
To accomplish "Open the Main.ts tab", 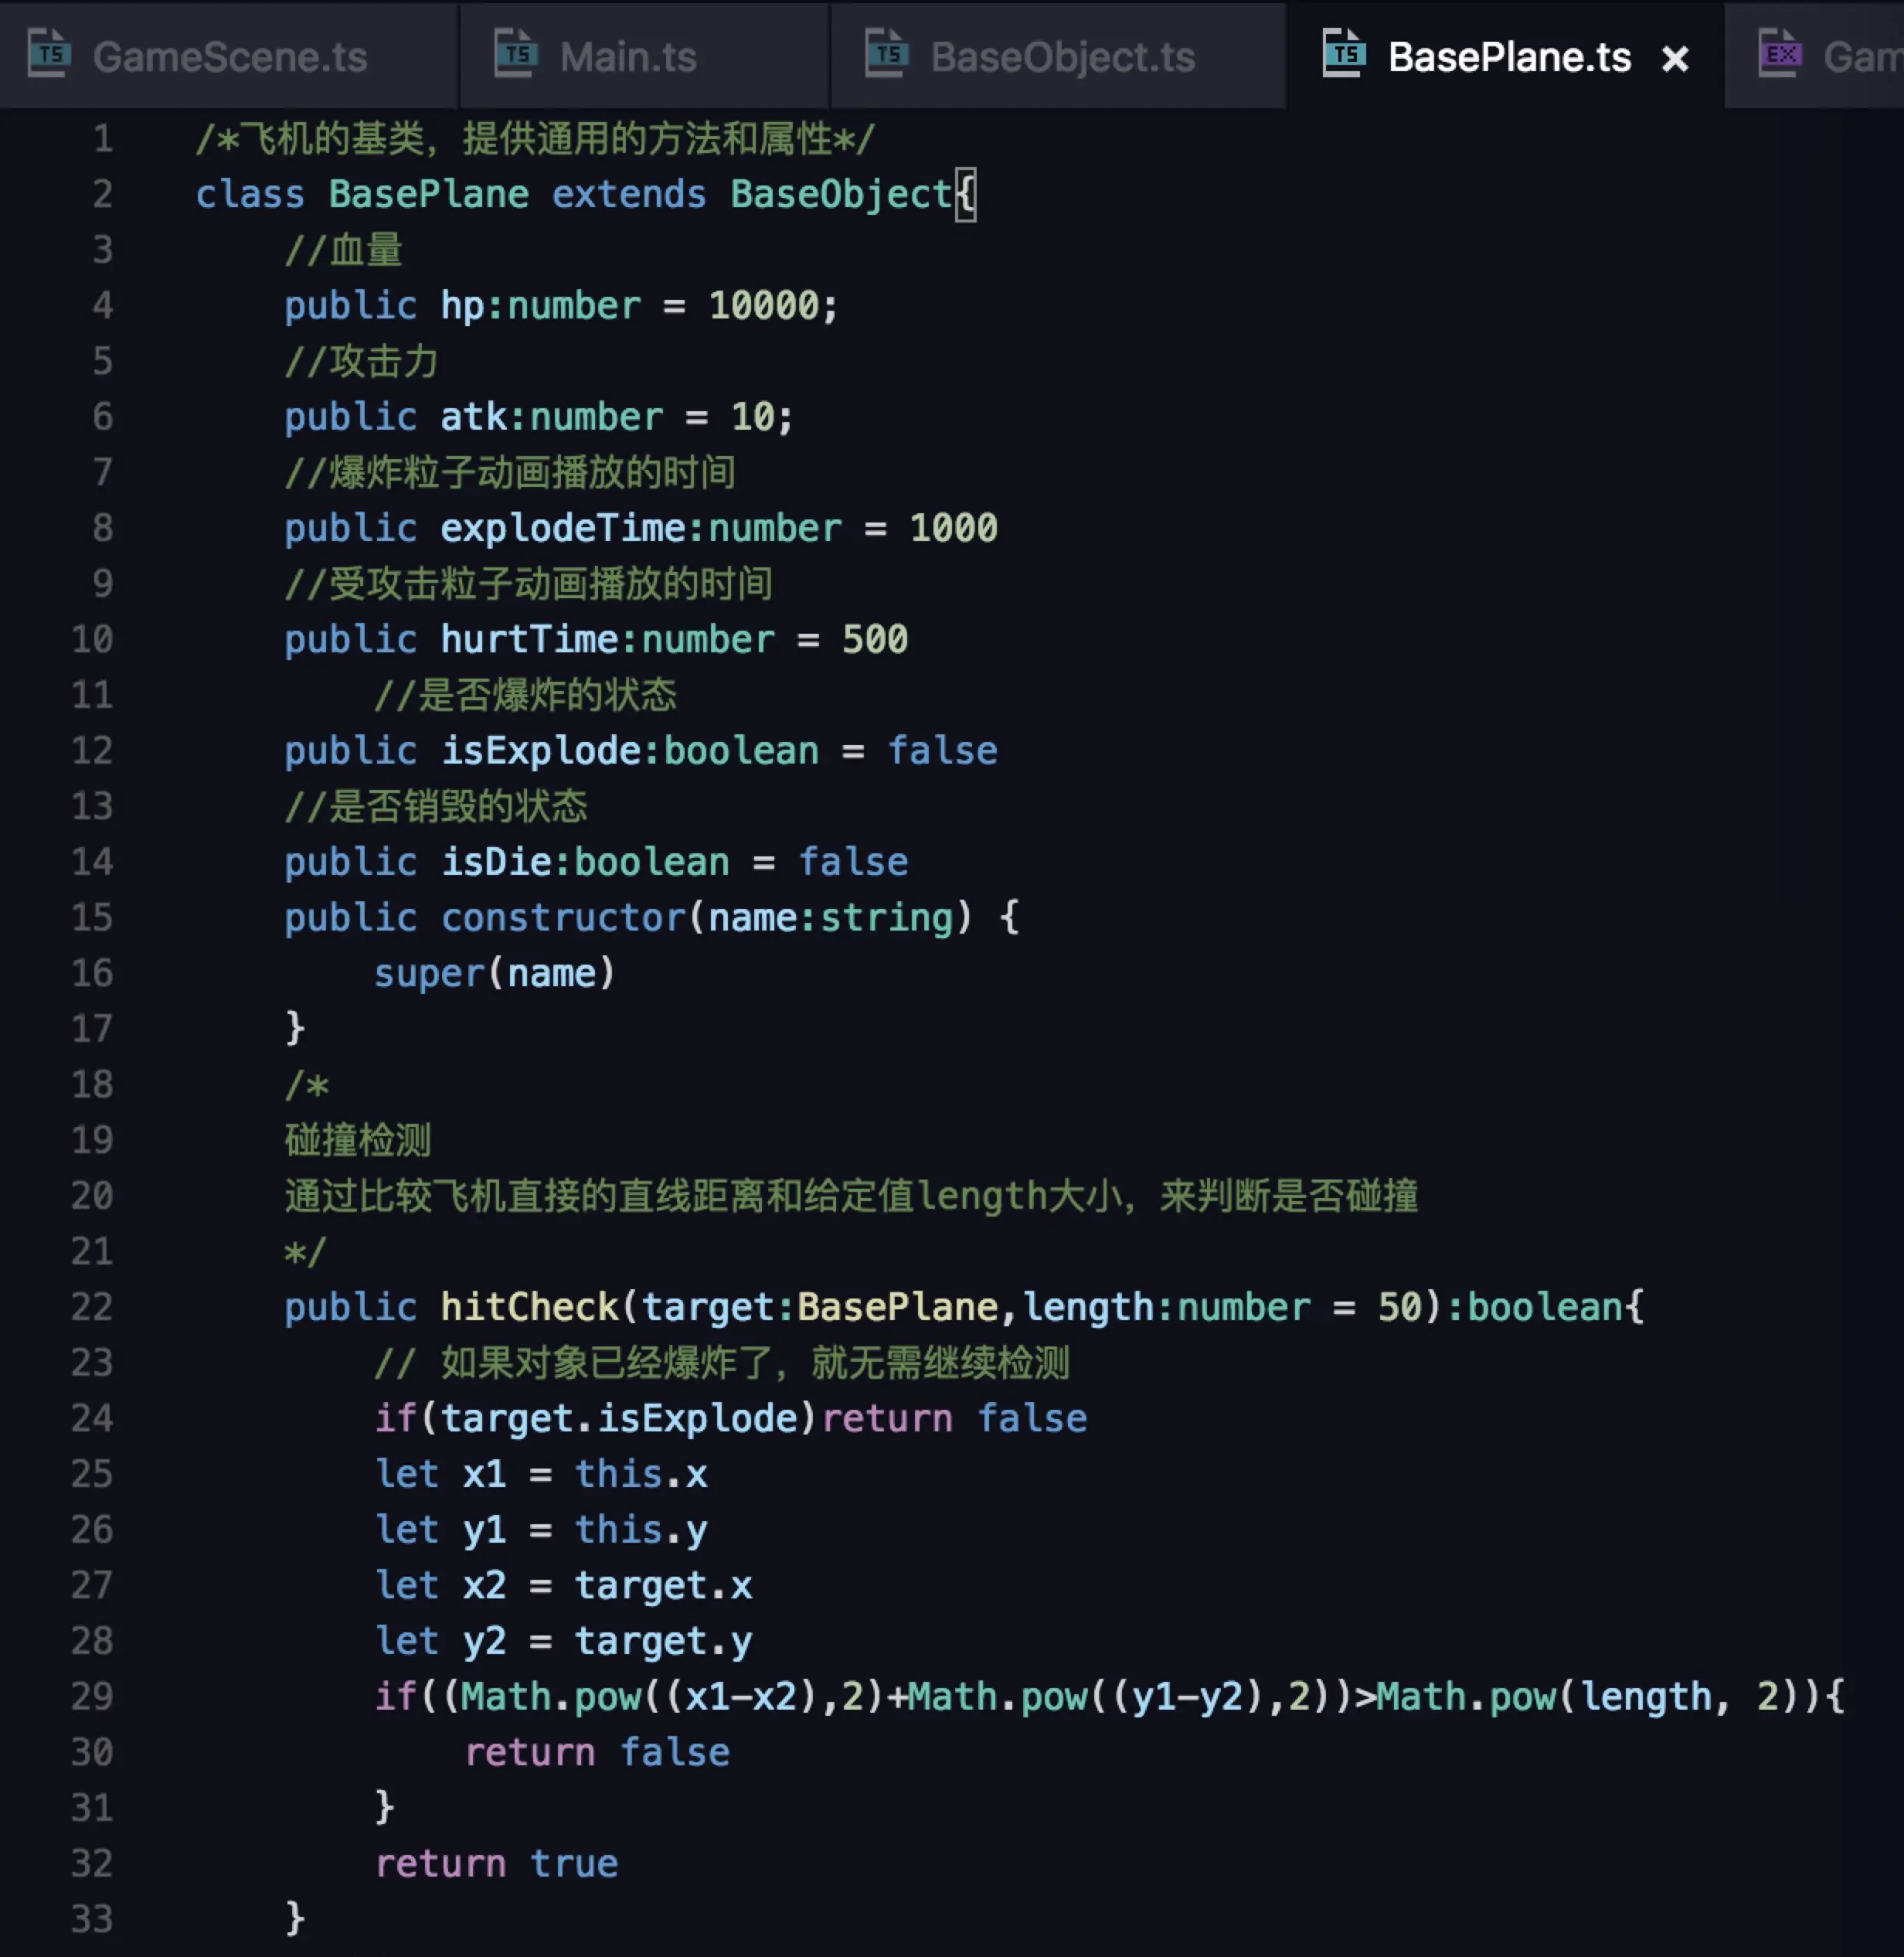I will point(628,57).
